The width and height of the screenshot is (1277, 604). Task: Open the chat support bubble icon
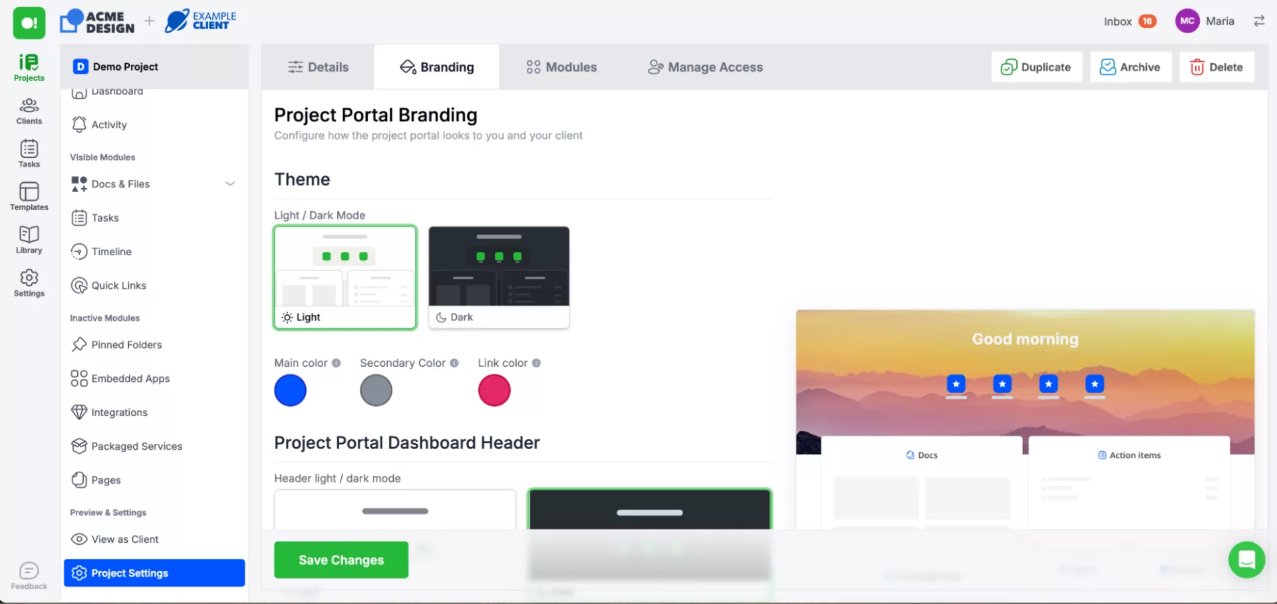[x=1246, y=560]
